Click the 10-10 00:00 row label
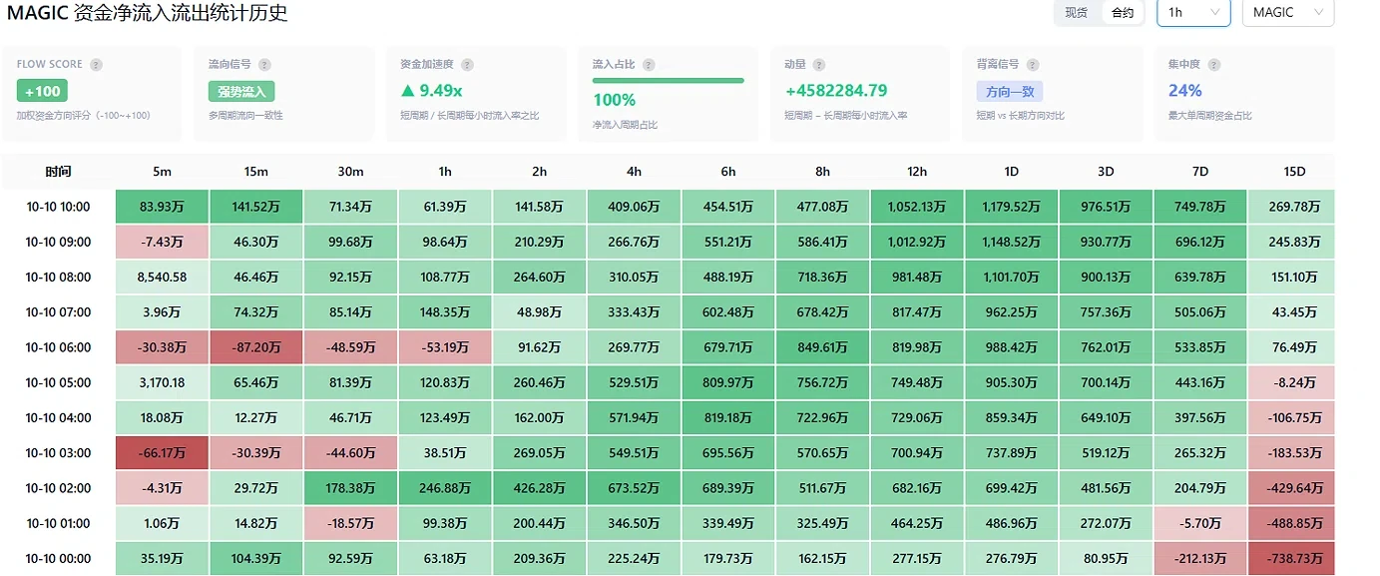1380x576 pixels. (59, 558)
